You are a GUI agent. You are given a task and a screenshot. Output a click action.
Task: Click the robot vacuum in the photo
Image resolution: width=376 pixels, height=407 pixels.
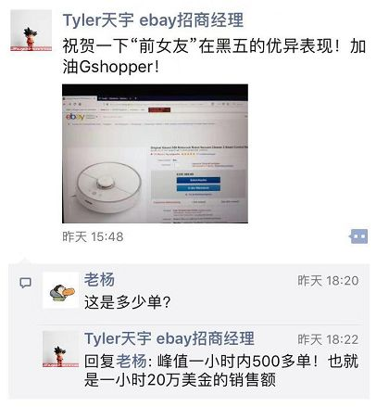click(x=108, y=187)
